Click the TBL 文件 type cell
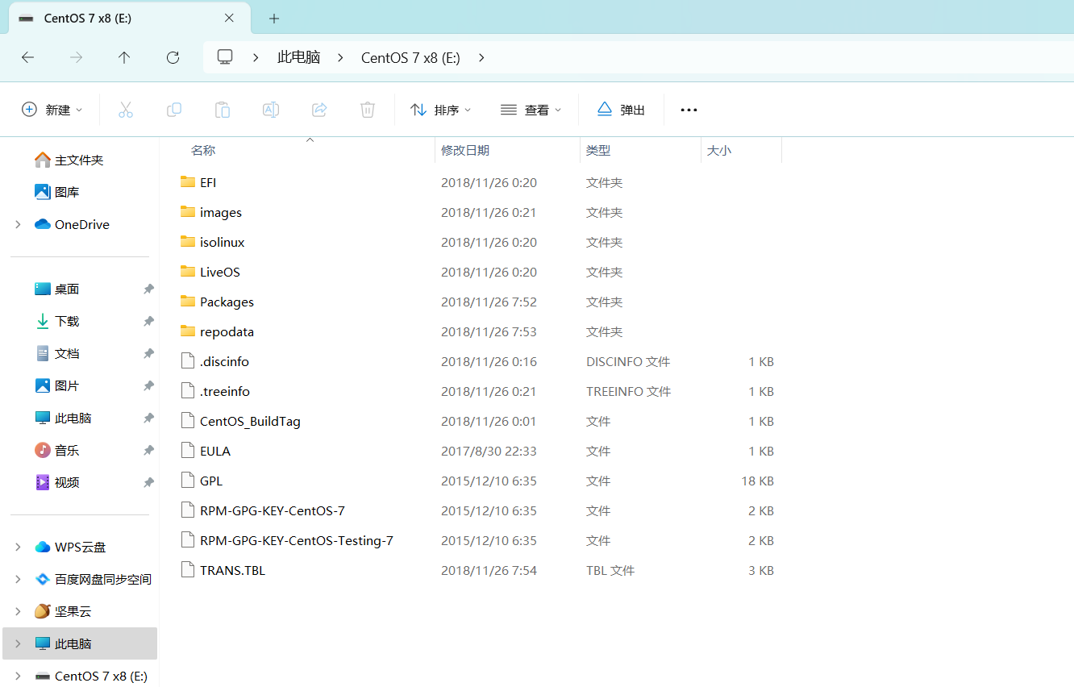Viewport: 1074px width, 687px height. coord(610,570)
